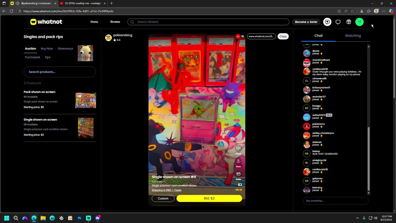This screenshot has width=396, height=223.
Task: Place bid with Bid: $2 button
Action: (x=209, y=199)
